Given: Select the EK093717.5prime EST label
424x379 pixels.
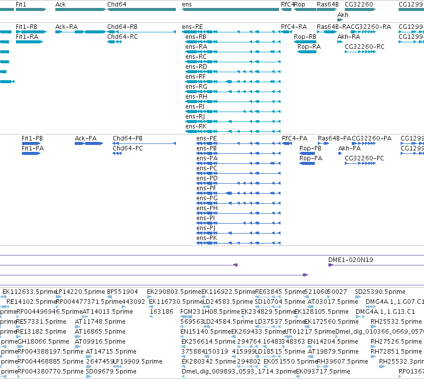Looking at the screenshot, I should pyautogui.click(x=323, y=372).
